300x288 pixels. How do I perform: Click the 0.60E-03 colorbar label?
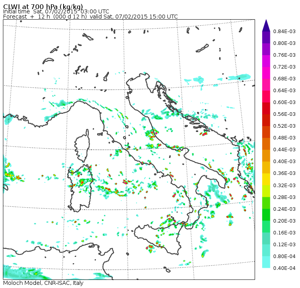coord(284,102)
